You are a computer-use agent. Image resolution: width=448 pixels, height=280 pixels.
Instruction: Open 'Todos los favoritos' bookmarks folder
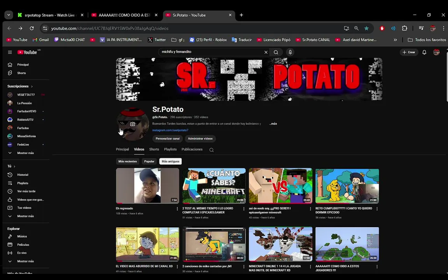click(427, 40)
